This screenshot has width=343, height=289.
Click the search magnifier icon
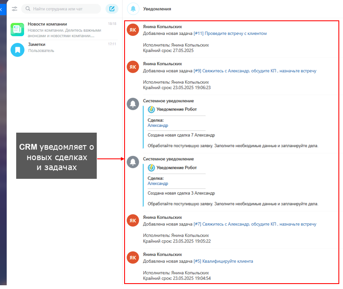click(x=28, y=9)
